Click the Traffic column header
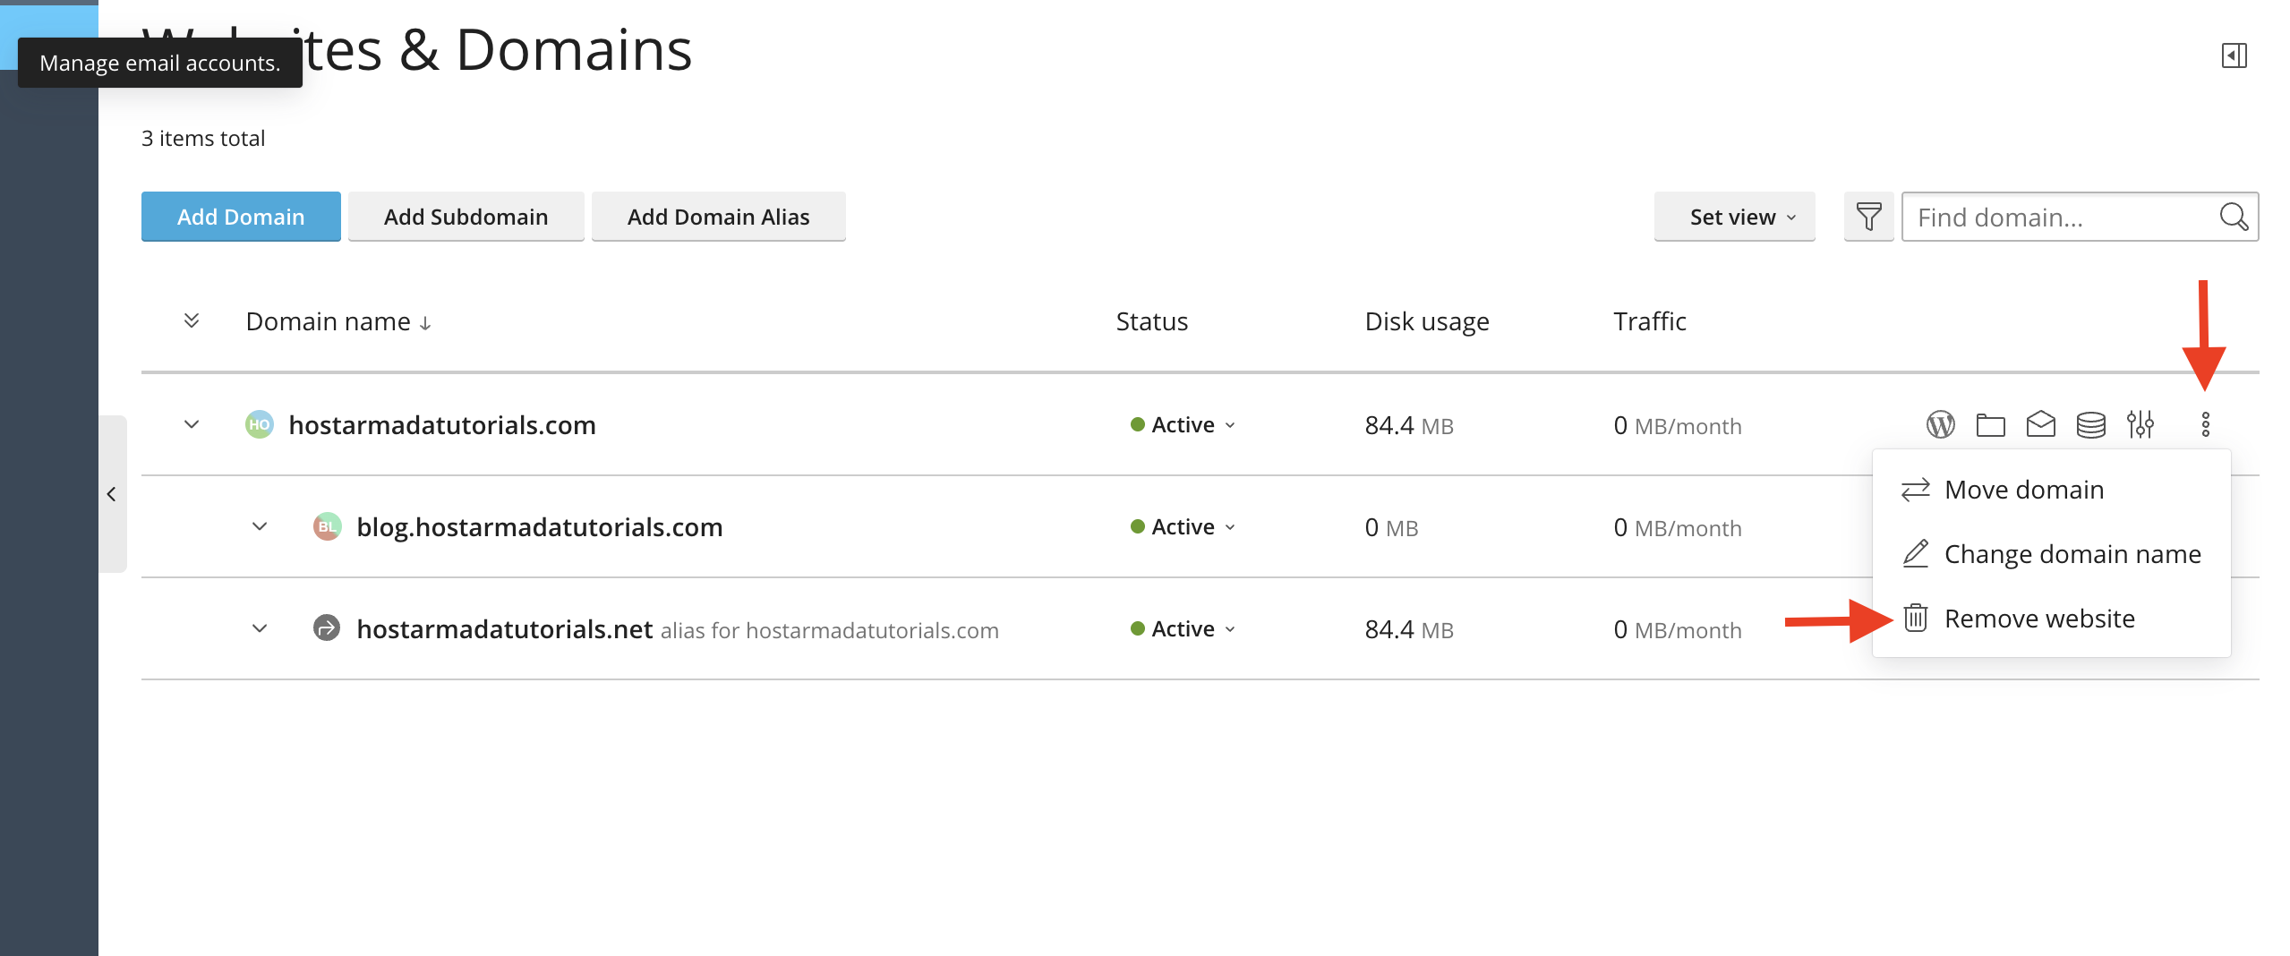Viewport: 2290px width, 956px height. pyautogui.click(x=1649, y=321)
